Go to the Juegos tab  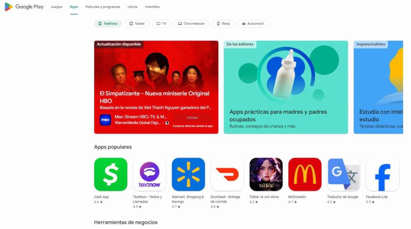tap(57, 7)
